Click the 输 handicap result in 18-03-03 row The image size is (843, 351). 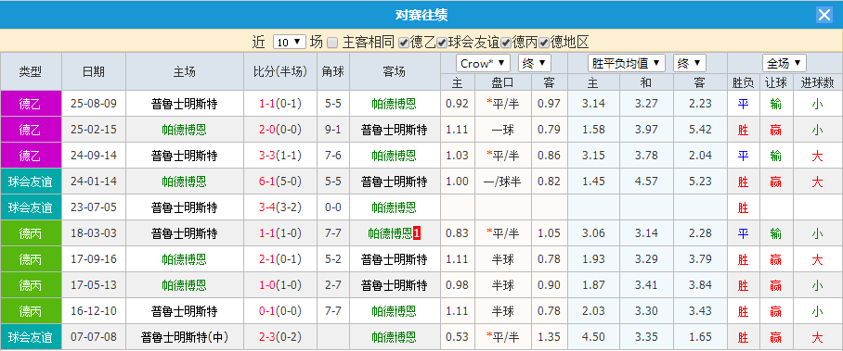[776, 233]
